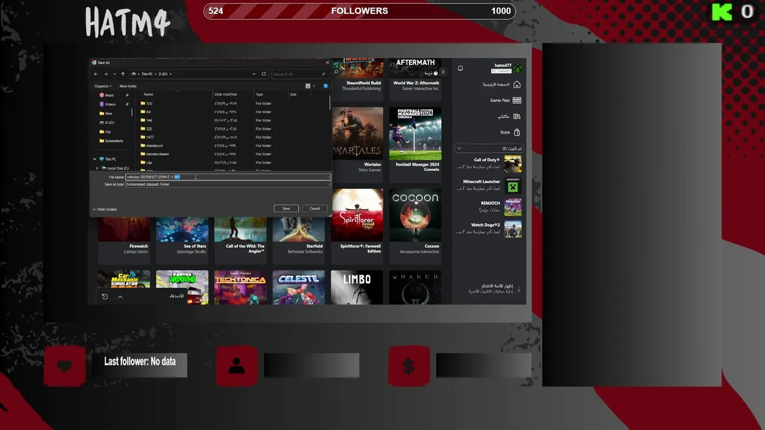
Task: Open REMATCH in the Xbox sidebar
Action: 488,207
